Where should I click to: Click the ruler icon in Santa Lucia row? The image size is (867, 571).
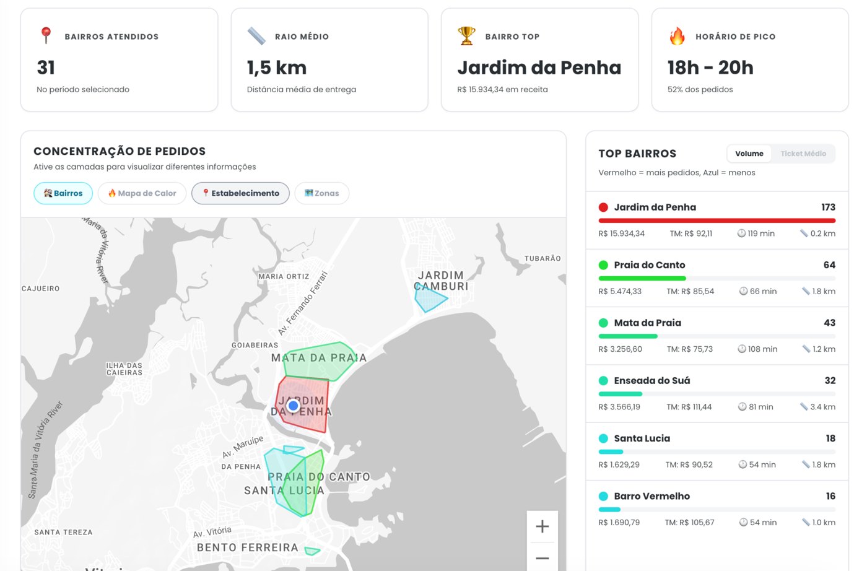click(806, 464)
